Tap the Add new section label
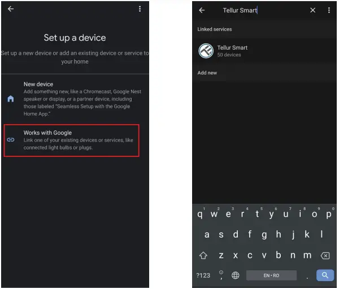The image size is (339, 289). pyautogui.click(x=207, y=73)
